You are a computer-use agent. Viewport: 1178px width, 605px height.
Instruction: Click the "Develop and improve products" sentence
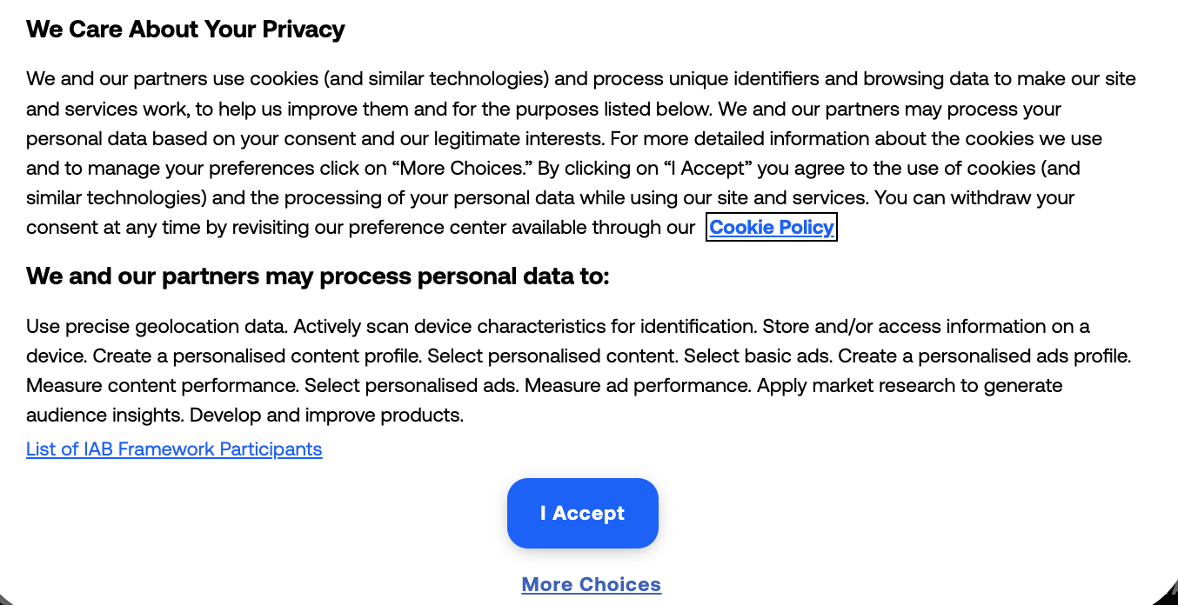(x=326, y=416)
